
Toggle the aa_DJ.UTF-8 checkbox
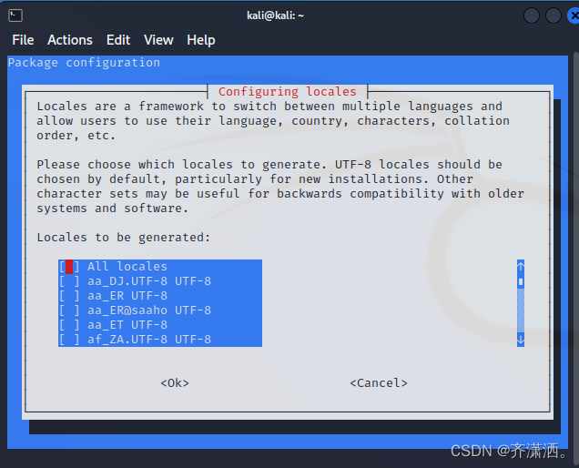69,281
